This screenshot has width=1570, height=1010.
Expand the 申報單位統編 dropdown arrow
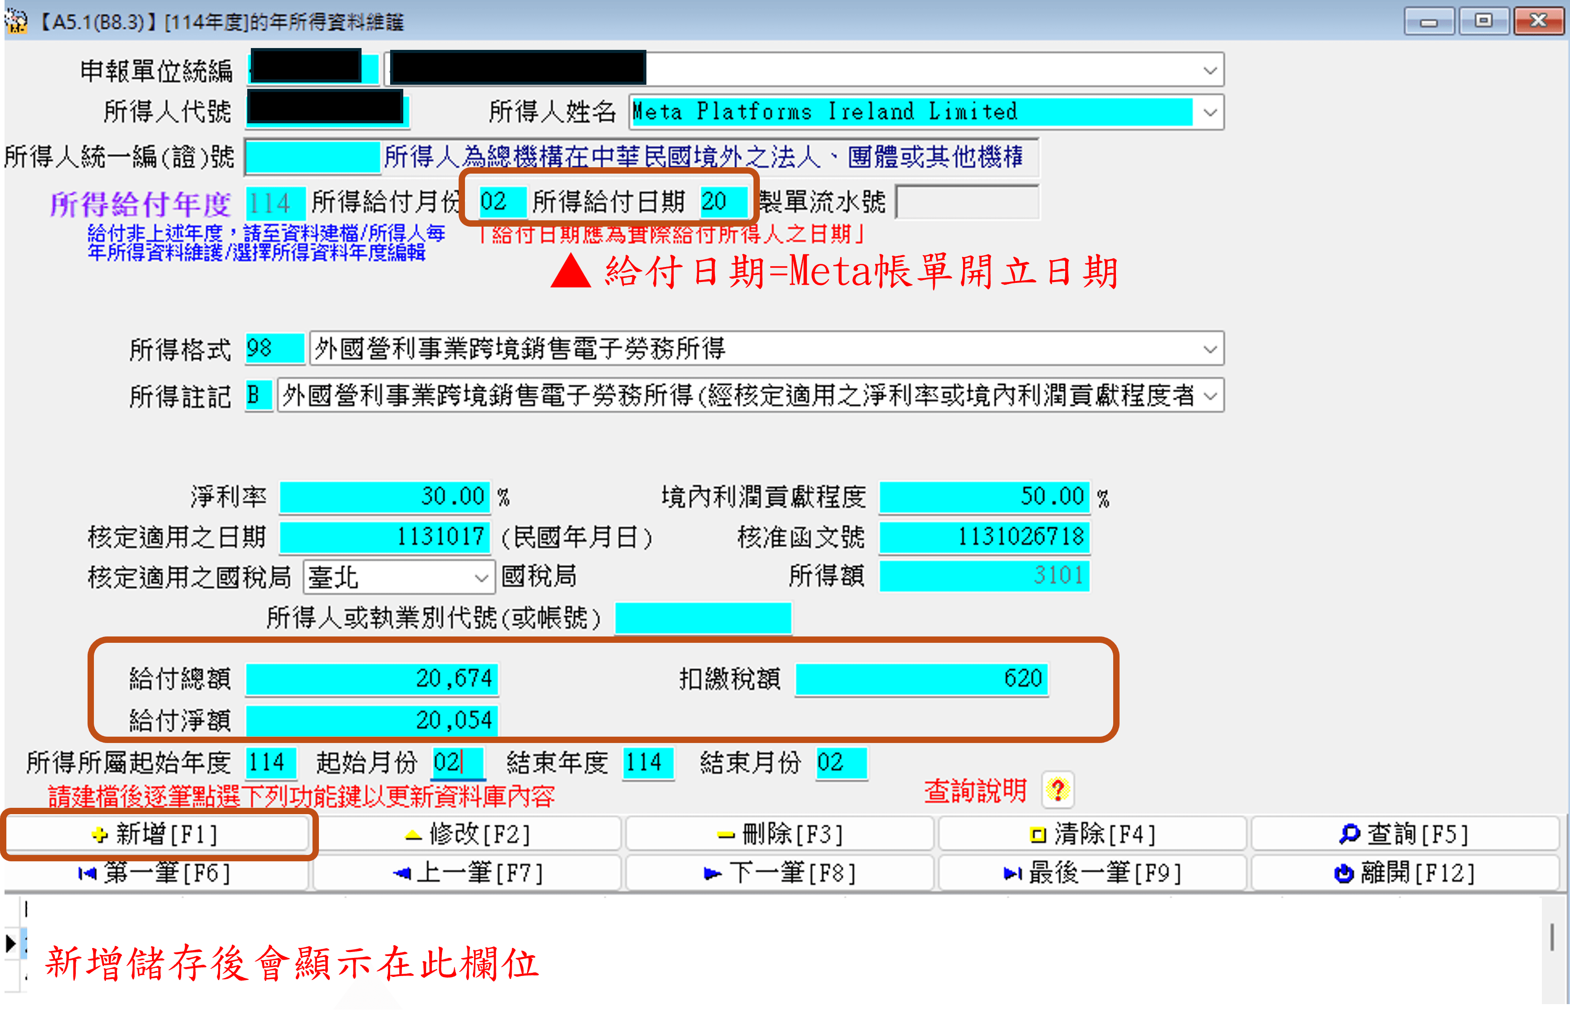[x=1210, y=70]
